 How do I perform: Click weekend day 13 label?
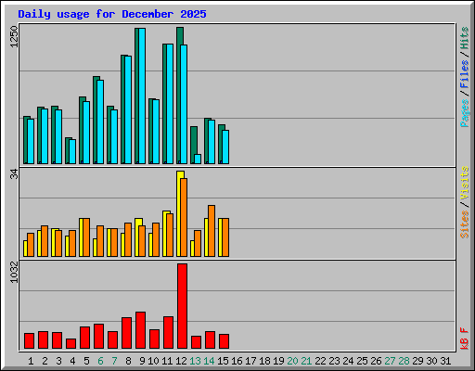point(195,361)
